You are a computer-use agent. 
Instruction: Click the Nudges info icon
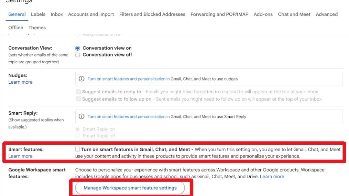point(82,79)
